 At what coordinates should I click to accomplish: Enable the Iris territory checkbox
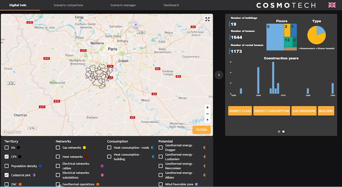pos(7,148)
